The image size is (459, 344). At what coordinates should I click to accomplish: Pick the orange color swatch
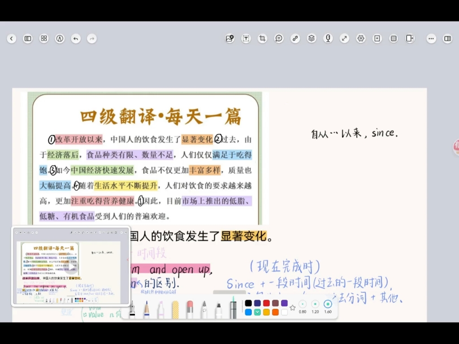[276, 312]
